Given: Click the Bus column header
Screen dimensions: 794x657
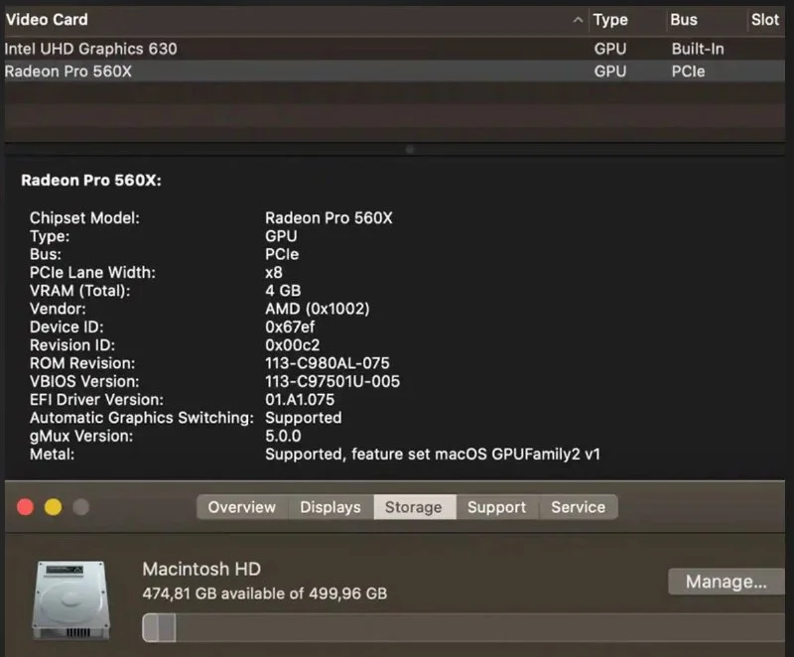Looking at the screenshot, I should tap(684, 20).
